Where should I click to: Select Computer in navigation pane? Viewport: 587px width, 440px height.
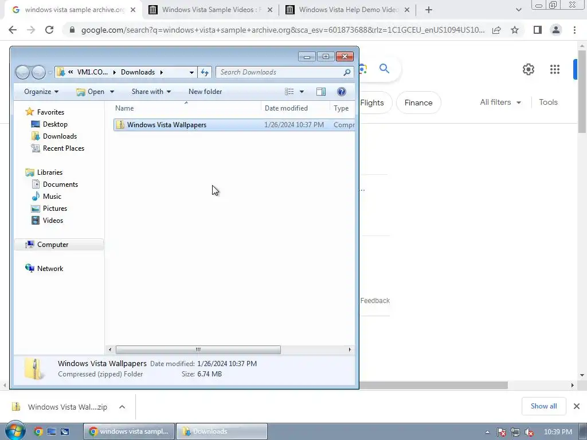[59, 244]
